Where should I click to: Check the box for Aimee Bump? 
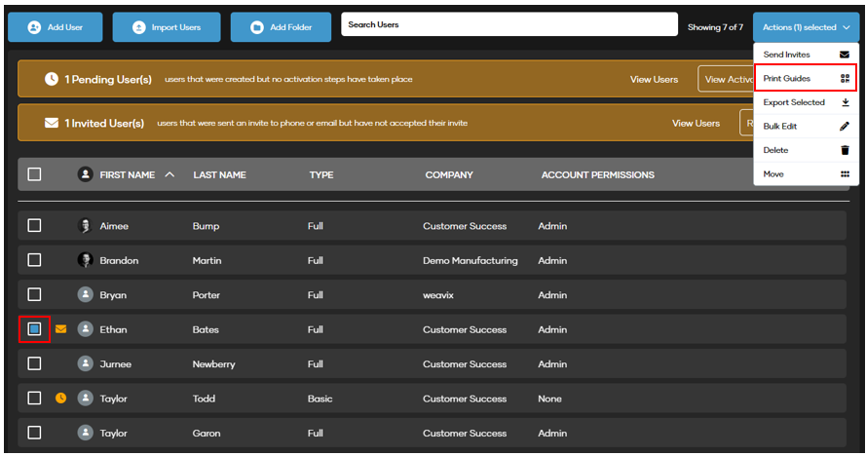34,225
